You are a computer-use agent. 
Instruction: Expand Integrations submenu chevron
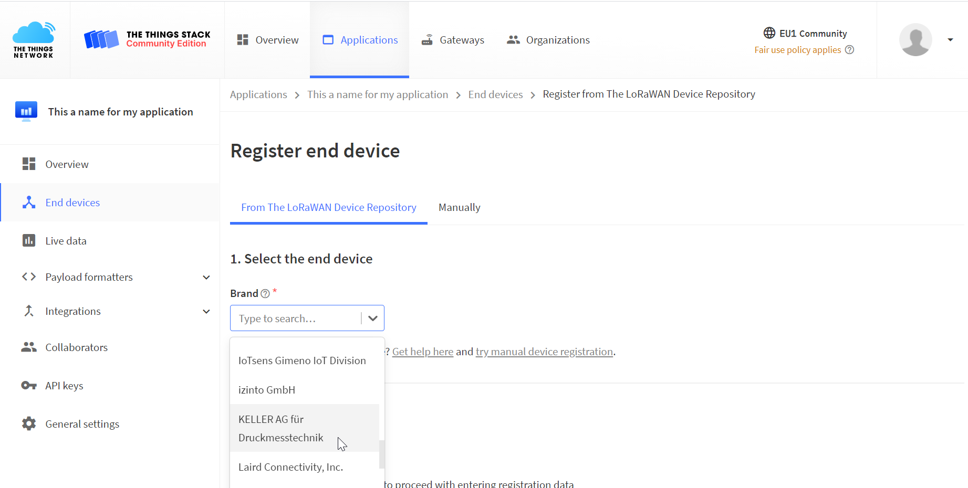(x=206, y=311)
